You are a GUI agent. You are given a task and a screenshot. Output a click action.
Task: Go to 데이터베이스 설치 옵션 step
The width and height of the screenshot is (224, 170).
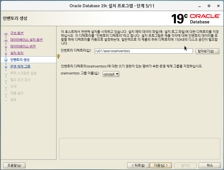click(26, 40)
